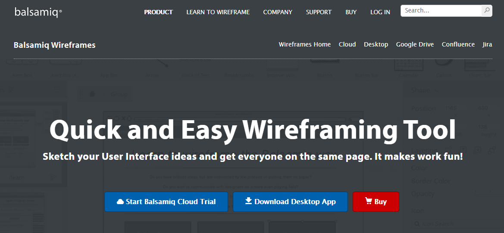Start Balsamiq Cloud Trial
This screenshot has width=504, height=233.
pyautogui.click(x=166, y=202)
